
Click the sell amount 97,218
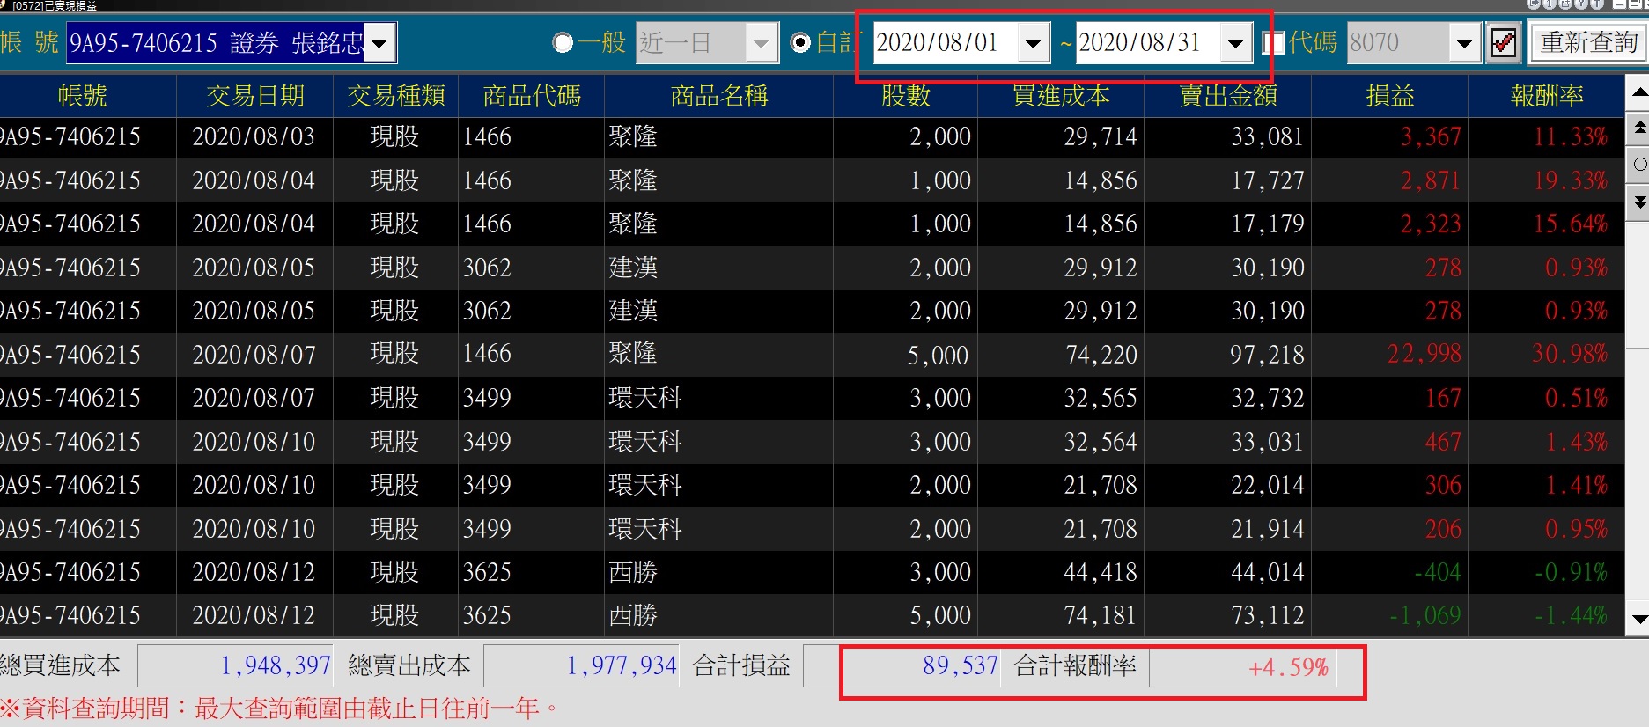click(1268, 354)
